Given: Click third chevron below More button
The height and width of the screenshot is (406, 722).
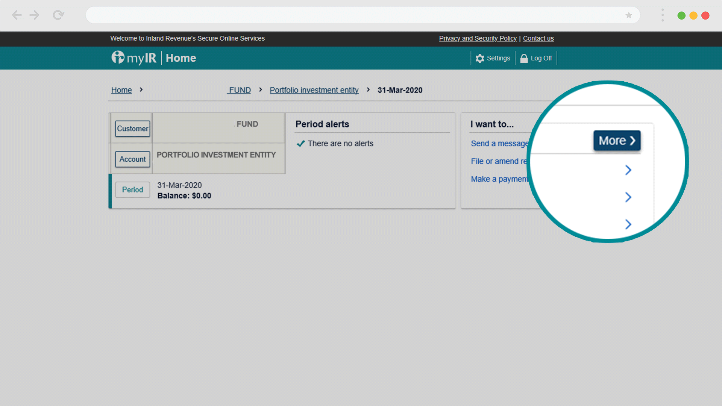Looking at the screenshot, I should pyautogui.click(x=628, y=224).
